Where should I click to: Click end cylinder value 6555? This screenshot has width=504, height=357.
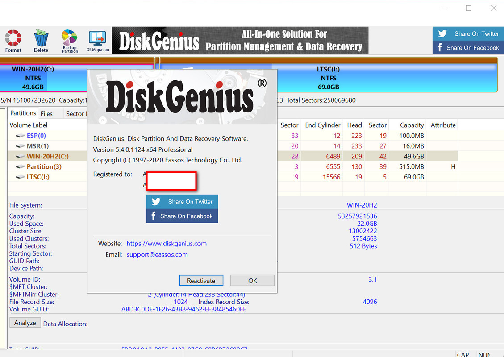(x=333, y=166)
